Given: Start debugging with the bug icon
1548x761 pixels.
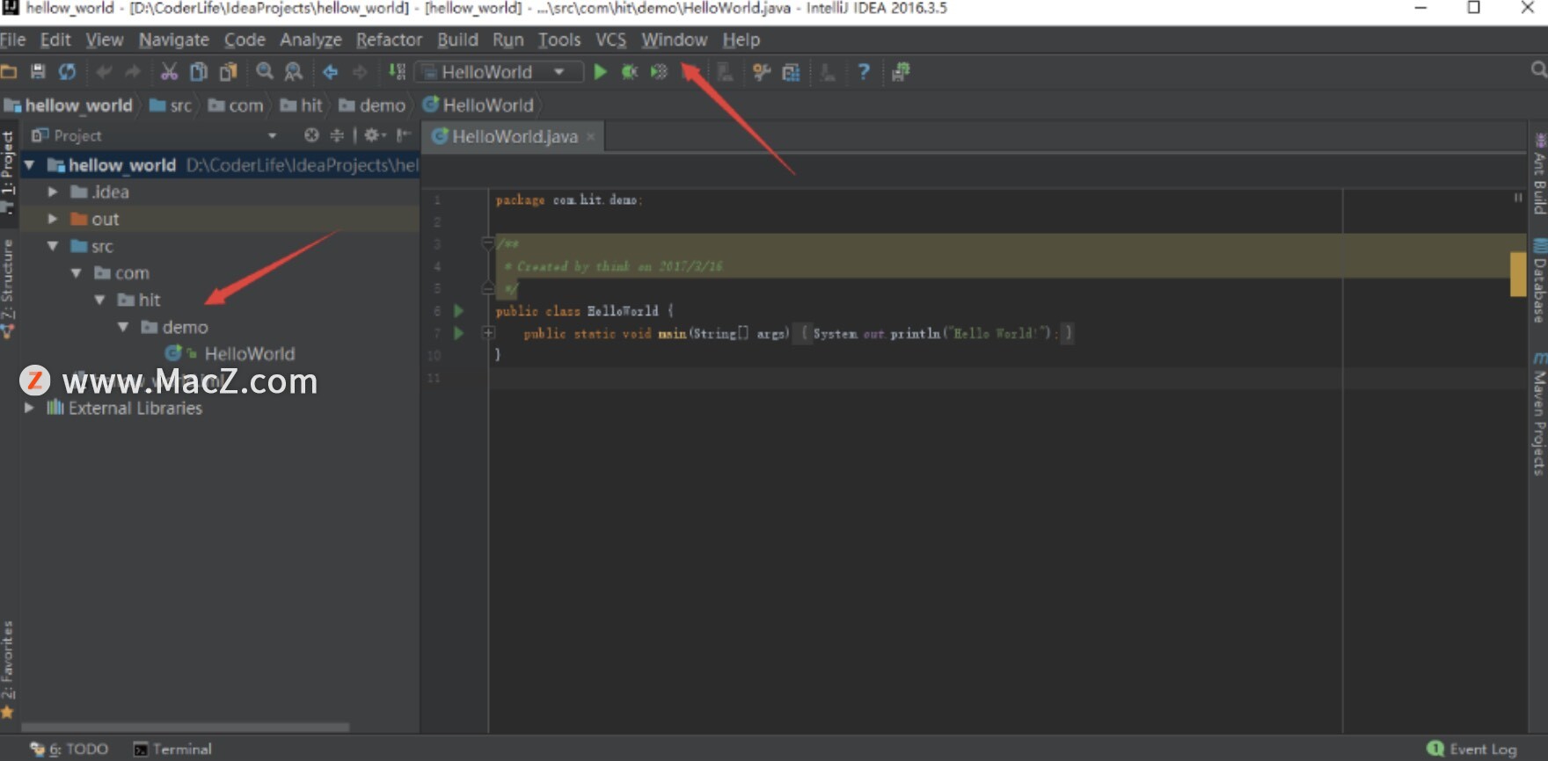Looking at the screenshot, I should click(630, 72).
